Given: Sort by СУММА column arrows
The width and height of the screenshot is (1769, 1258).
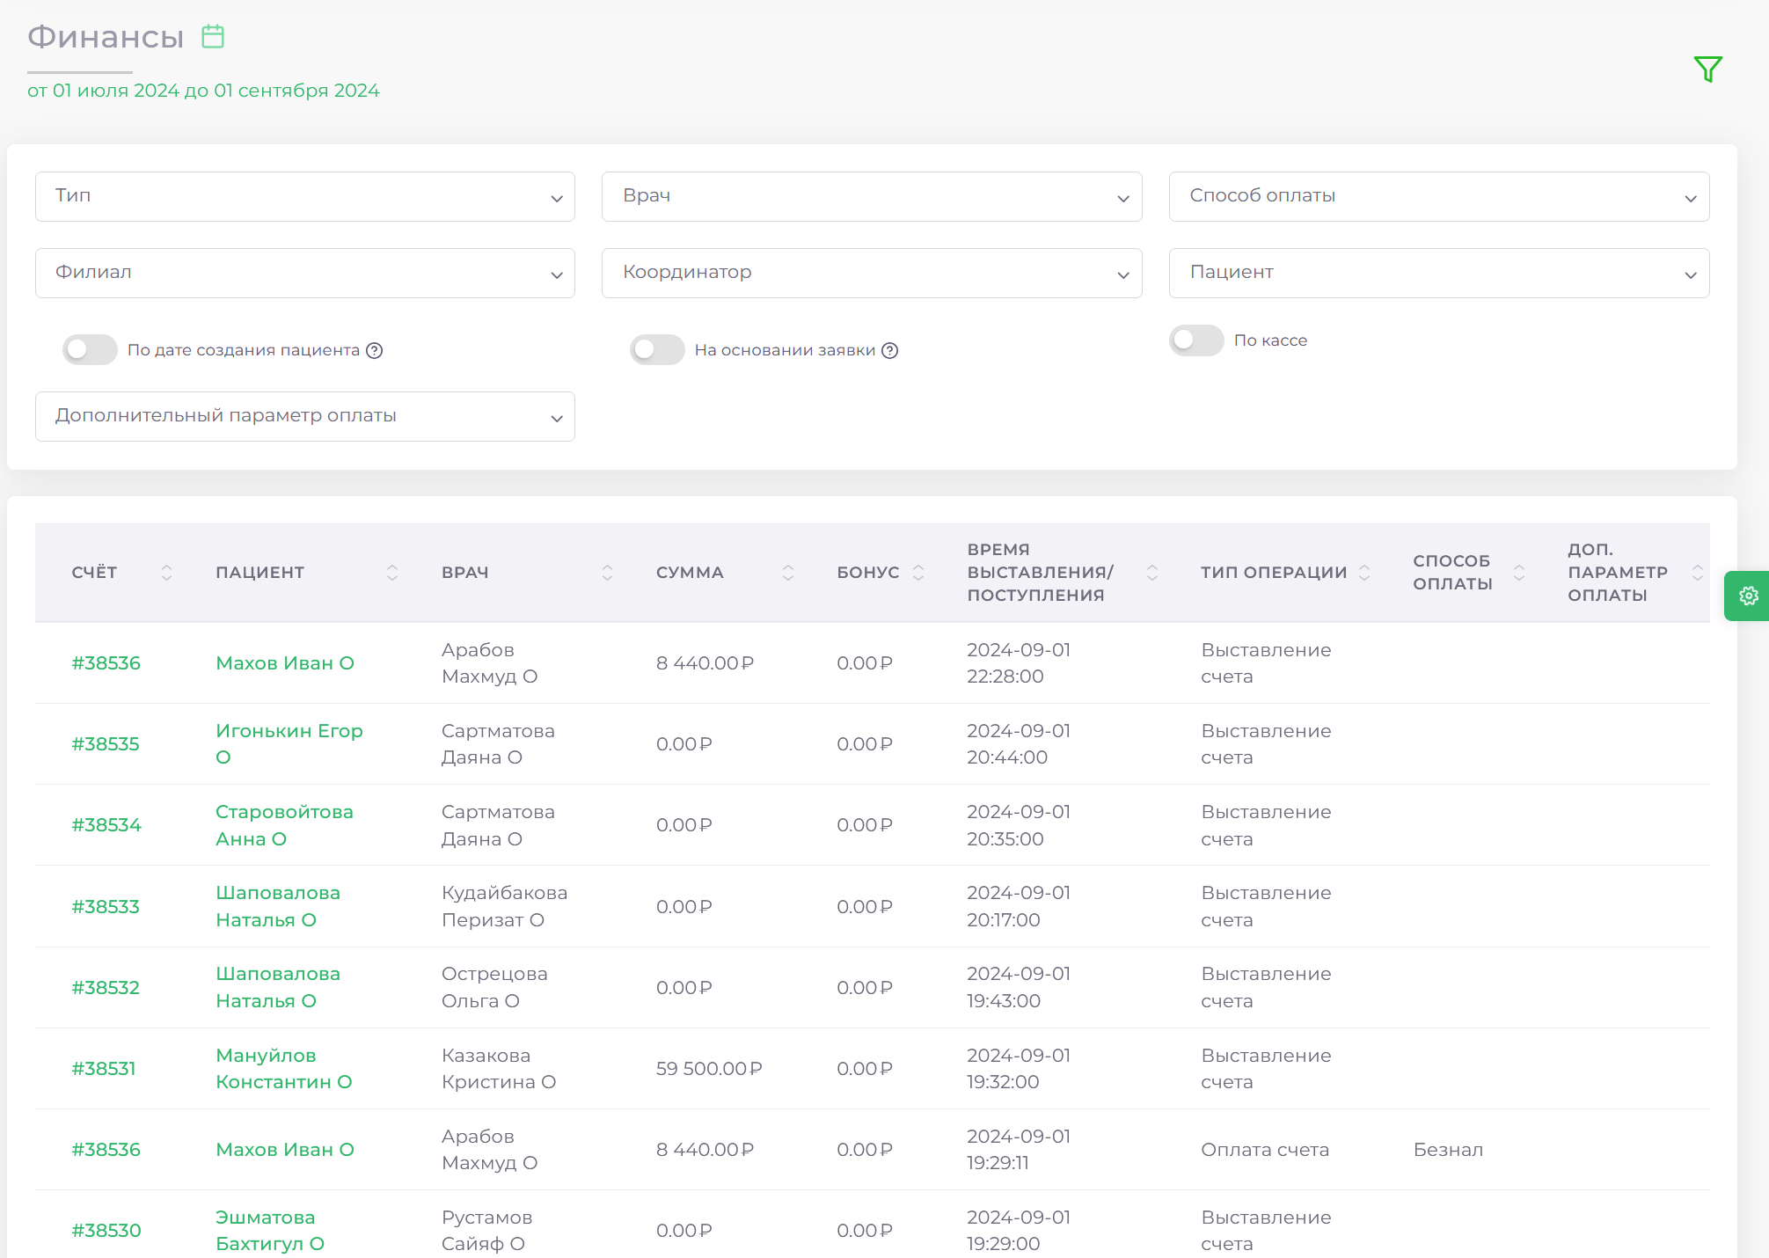Looking at the screenshot, I should click(788, 573).
